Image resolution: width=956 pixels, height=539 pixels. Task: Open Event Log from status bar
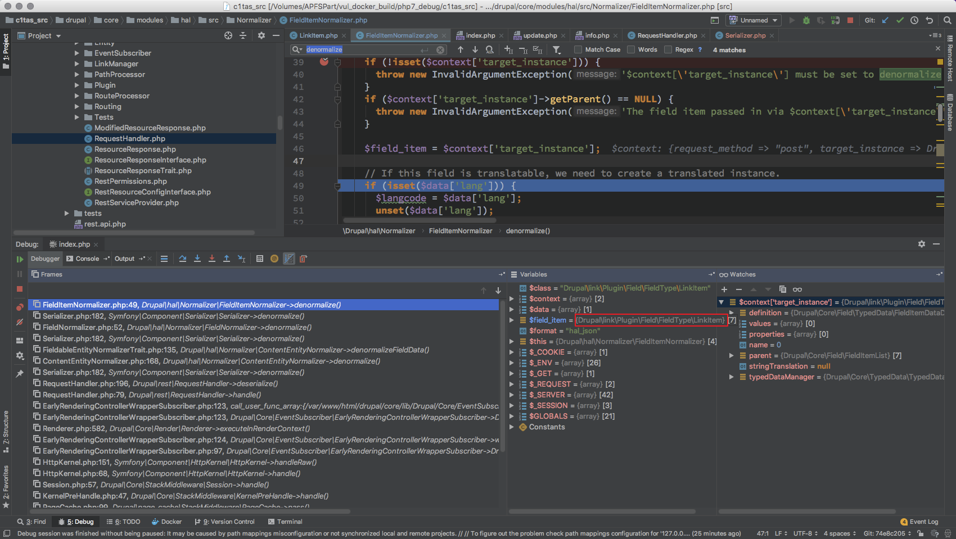919,522
